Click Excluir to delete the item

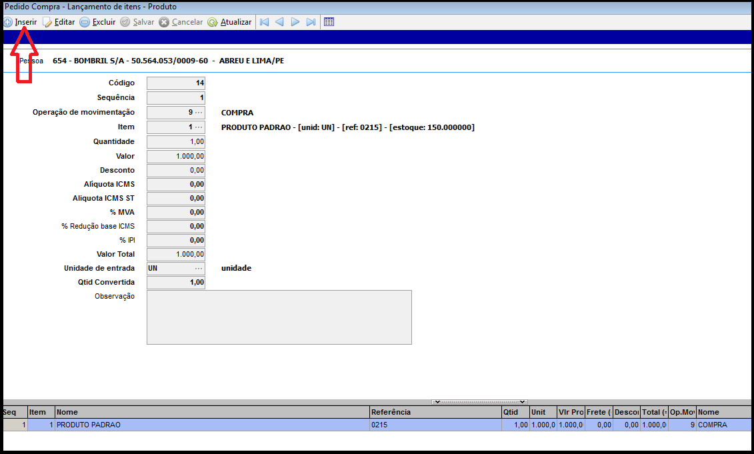(97, 22)
